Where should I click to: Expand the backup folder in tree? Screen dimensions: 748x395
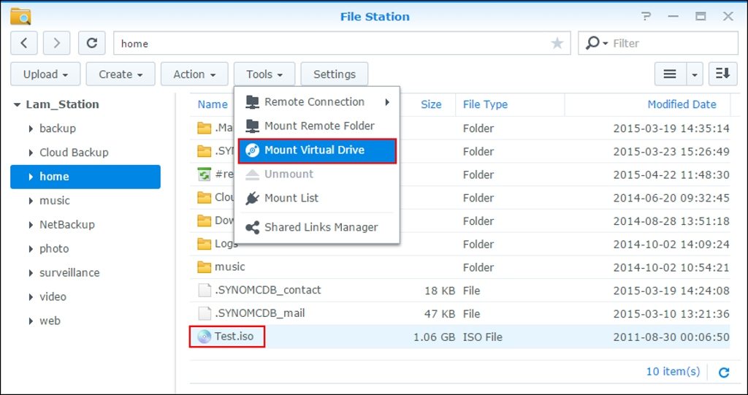click(x=31, y=129)
